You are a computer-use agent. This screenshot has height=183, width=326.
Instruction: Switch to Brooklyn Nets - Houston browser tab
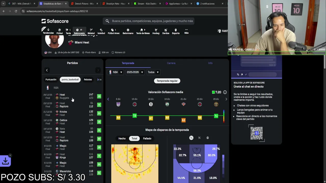[116, 4]
